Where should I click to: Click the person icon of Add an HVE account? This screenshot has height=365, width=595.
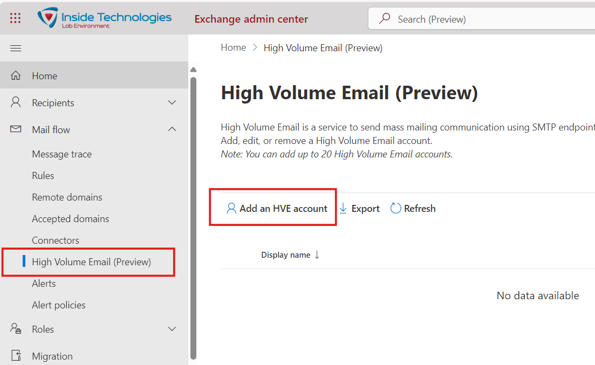(231, 208)
